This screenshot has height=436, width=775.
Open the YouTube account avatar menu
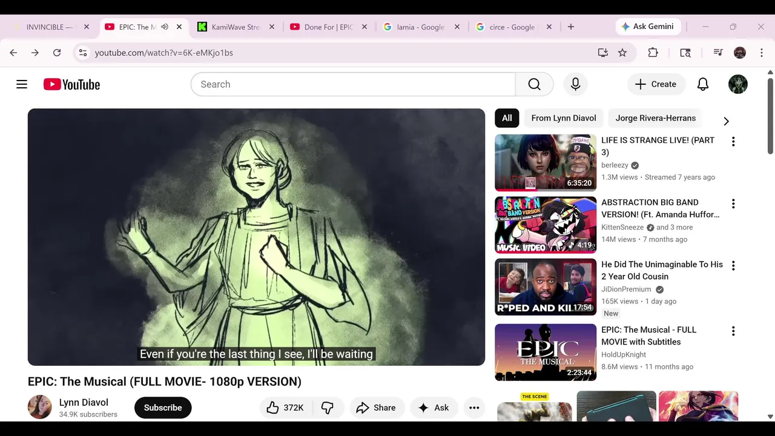[x=737, y=84]
